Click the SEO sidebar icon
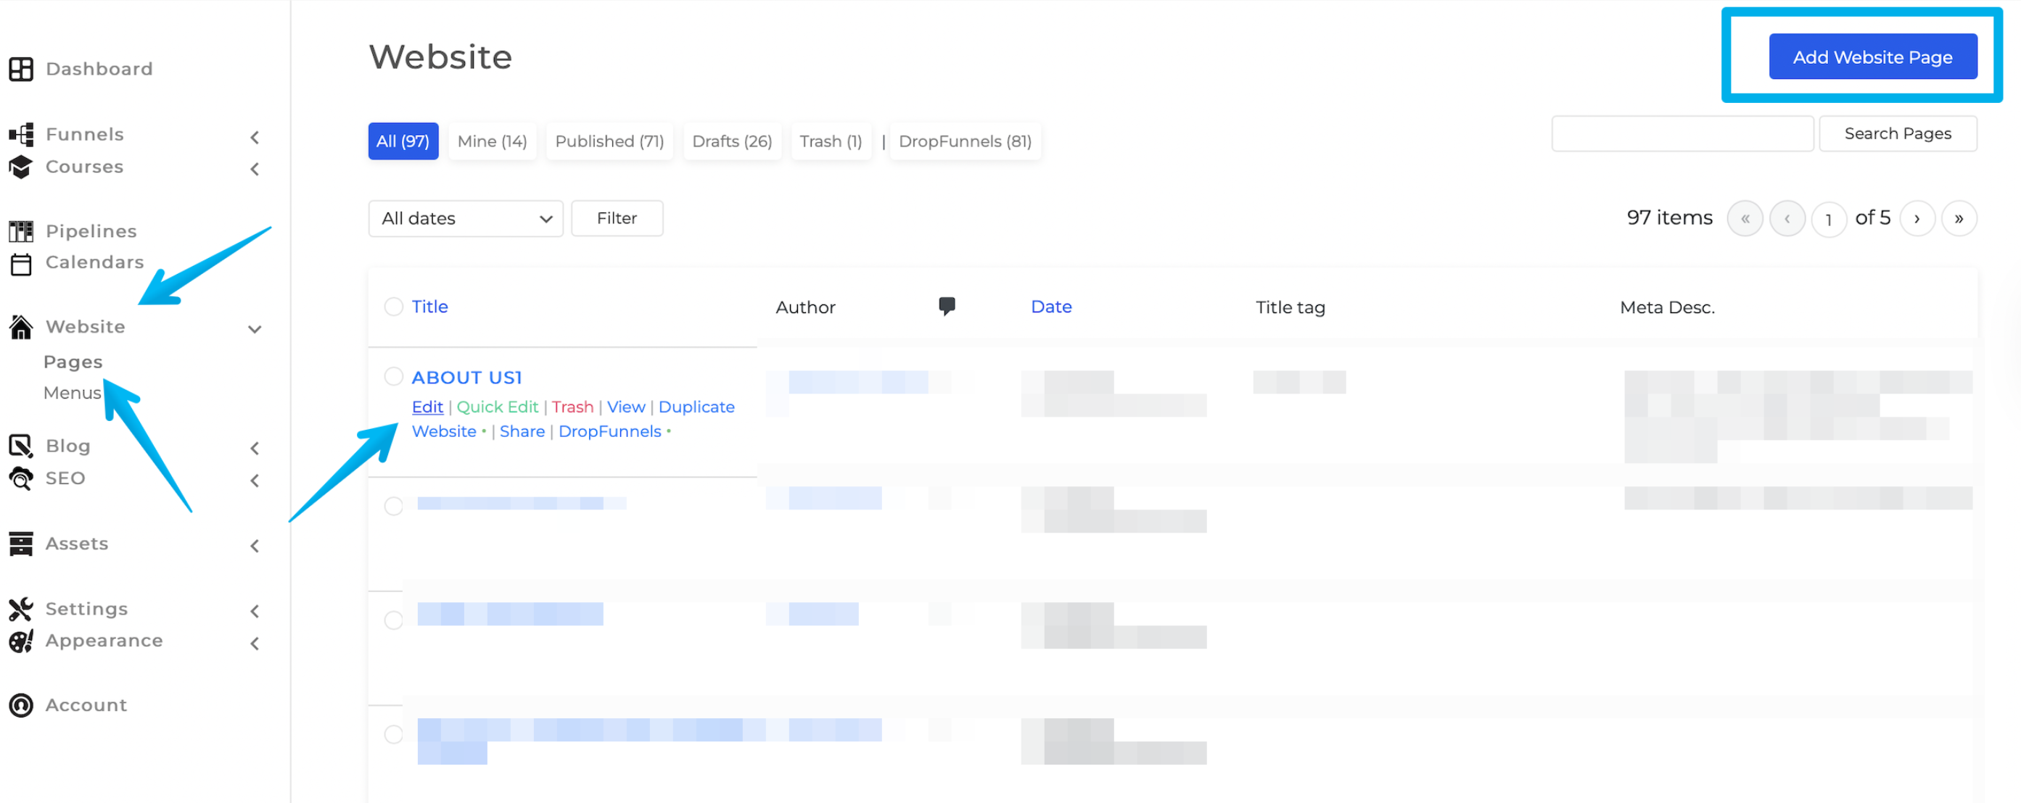Viewport: 2021px width, 803px height. tap(21, 478)
